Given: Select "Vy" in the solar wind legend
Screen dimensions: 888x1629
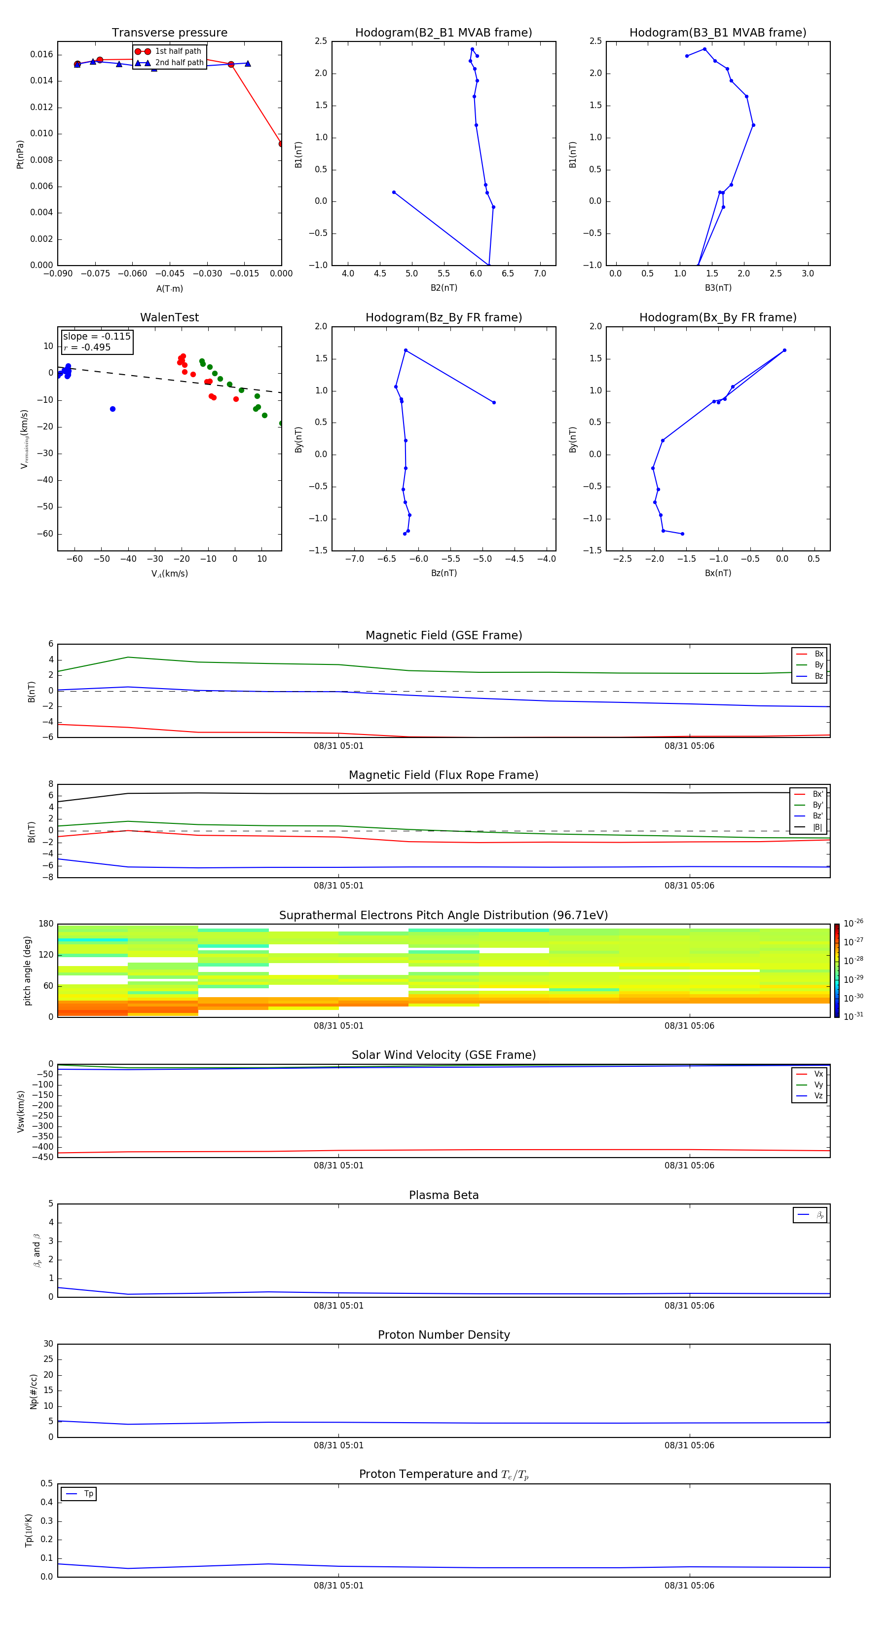Looking at the screenshot, I should coord(810,1085).
